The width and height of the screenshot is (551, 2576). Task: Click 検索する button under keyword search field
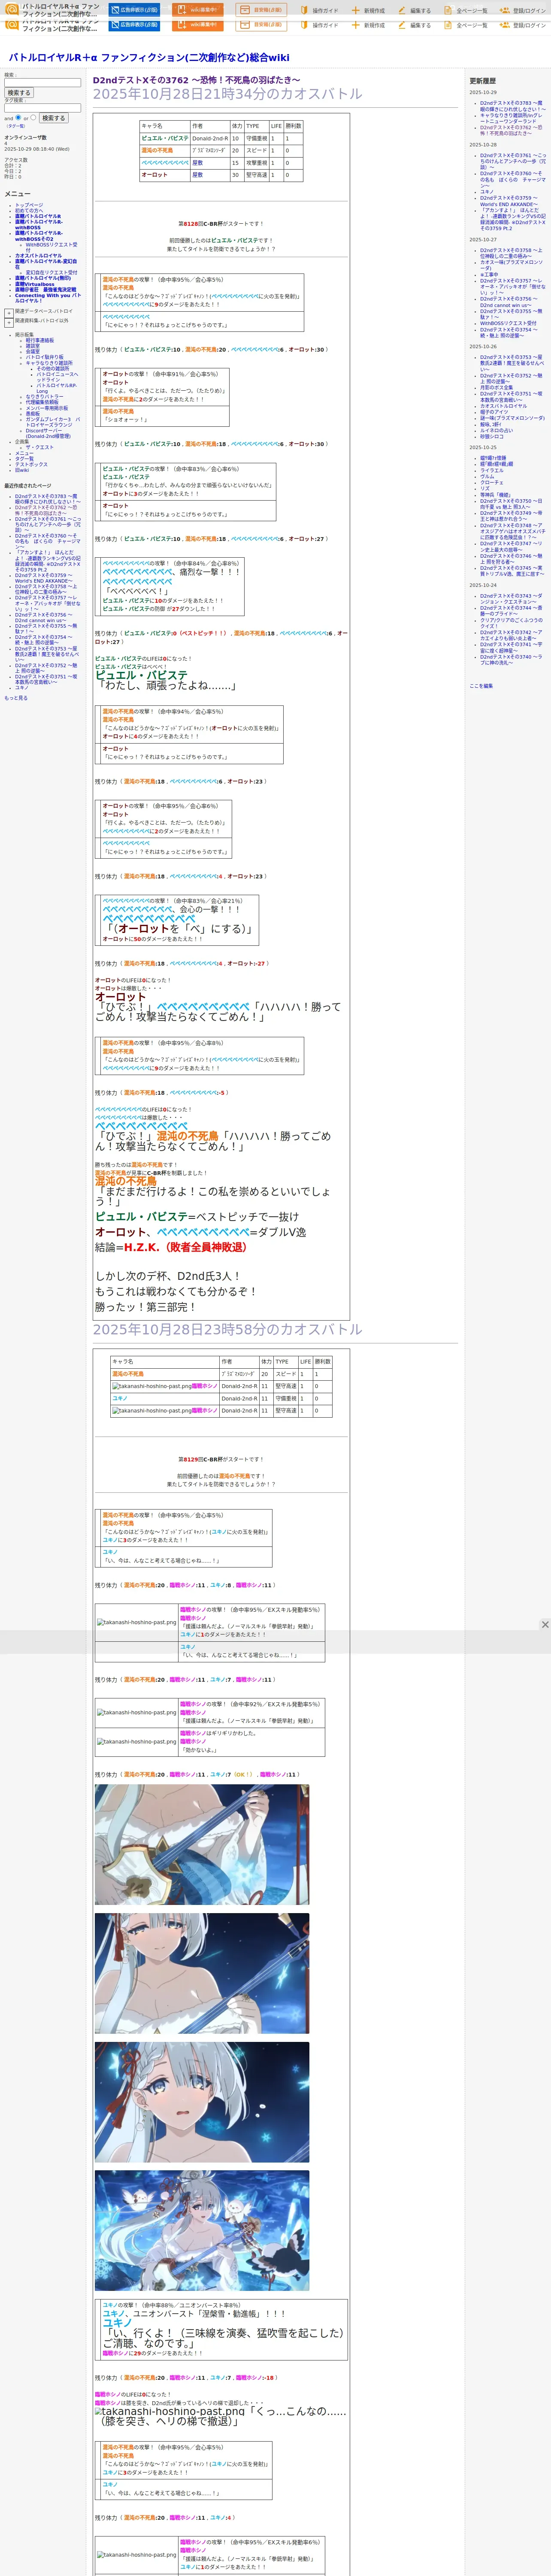(18, 93)
